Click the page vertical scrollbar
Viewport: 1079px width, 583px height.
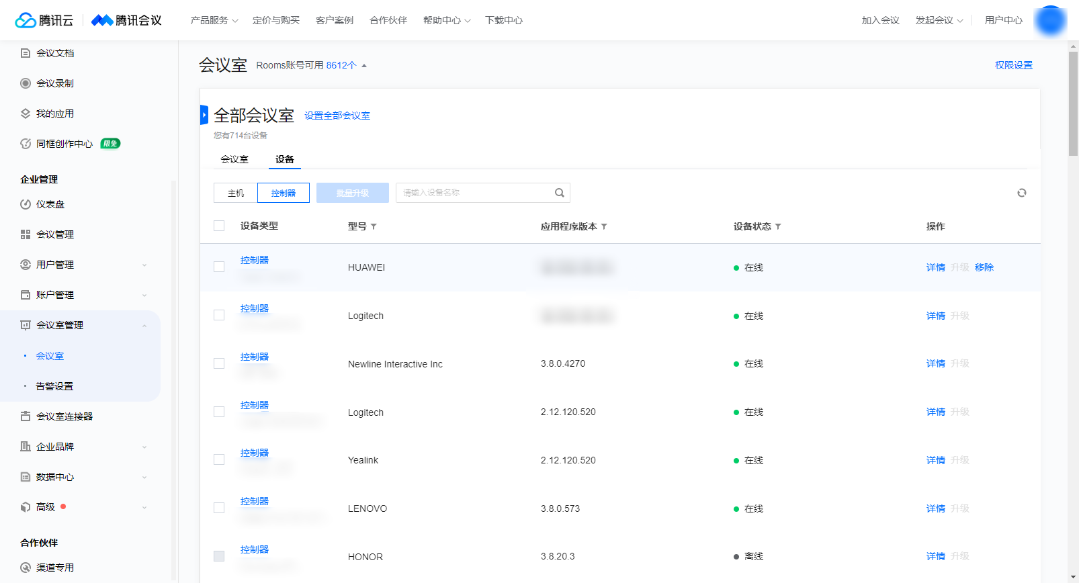tap(1073, 104)
